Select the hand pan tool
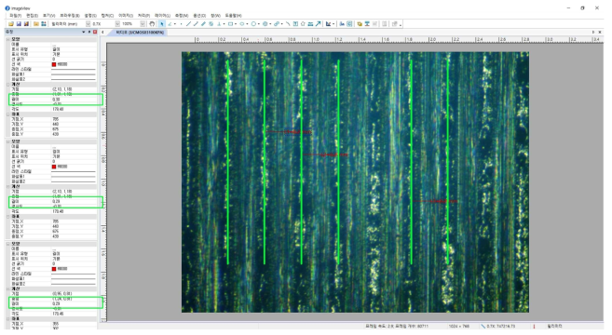Viewport: 612px width, 335px height. click(x=152, y=24)
